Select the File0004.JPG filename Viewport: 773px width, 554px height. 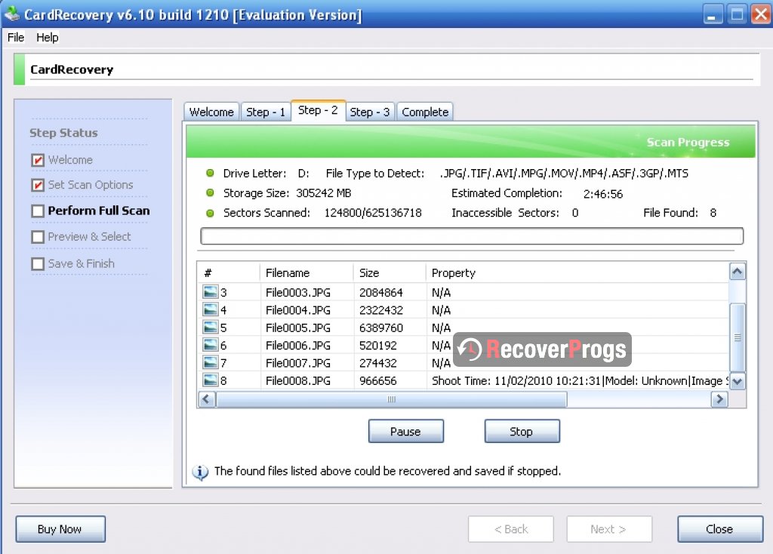point(297,310)
